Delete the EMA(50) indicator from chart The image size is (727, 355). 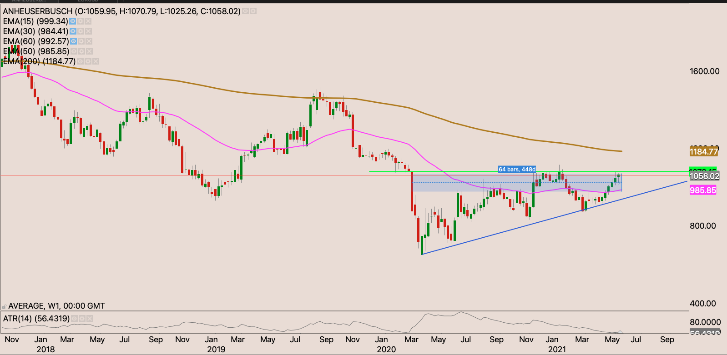(90, 51)
